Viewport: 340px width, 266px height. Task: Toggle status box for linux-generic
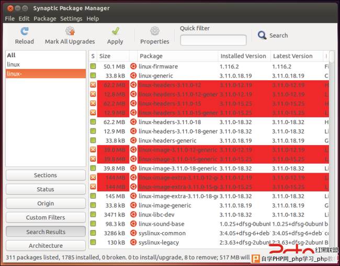coord(93,76)
